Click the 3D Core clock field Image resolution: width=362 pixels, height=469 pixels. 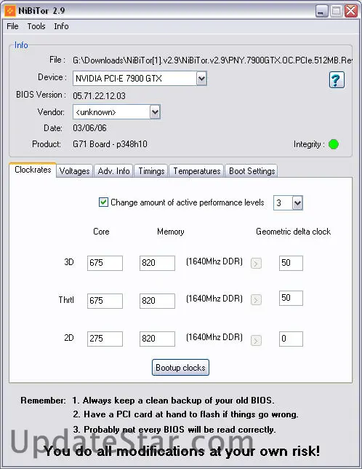(x=105, y=263)
